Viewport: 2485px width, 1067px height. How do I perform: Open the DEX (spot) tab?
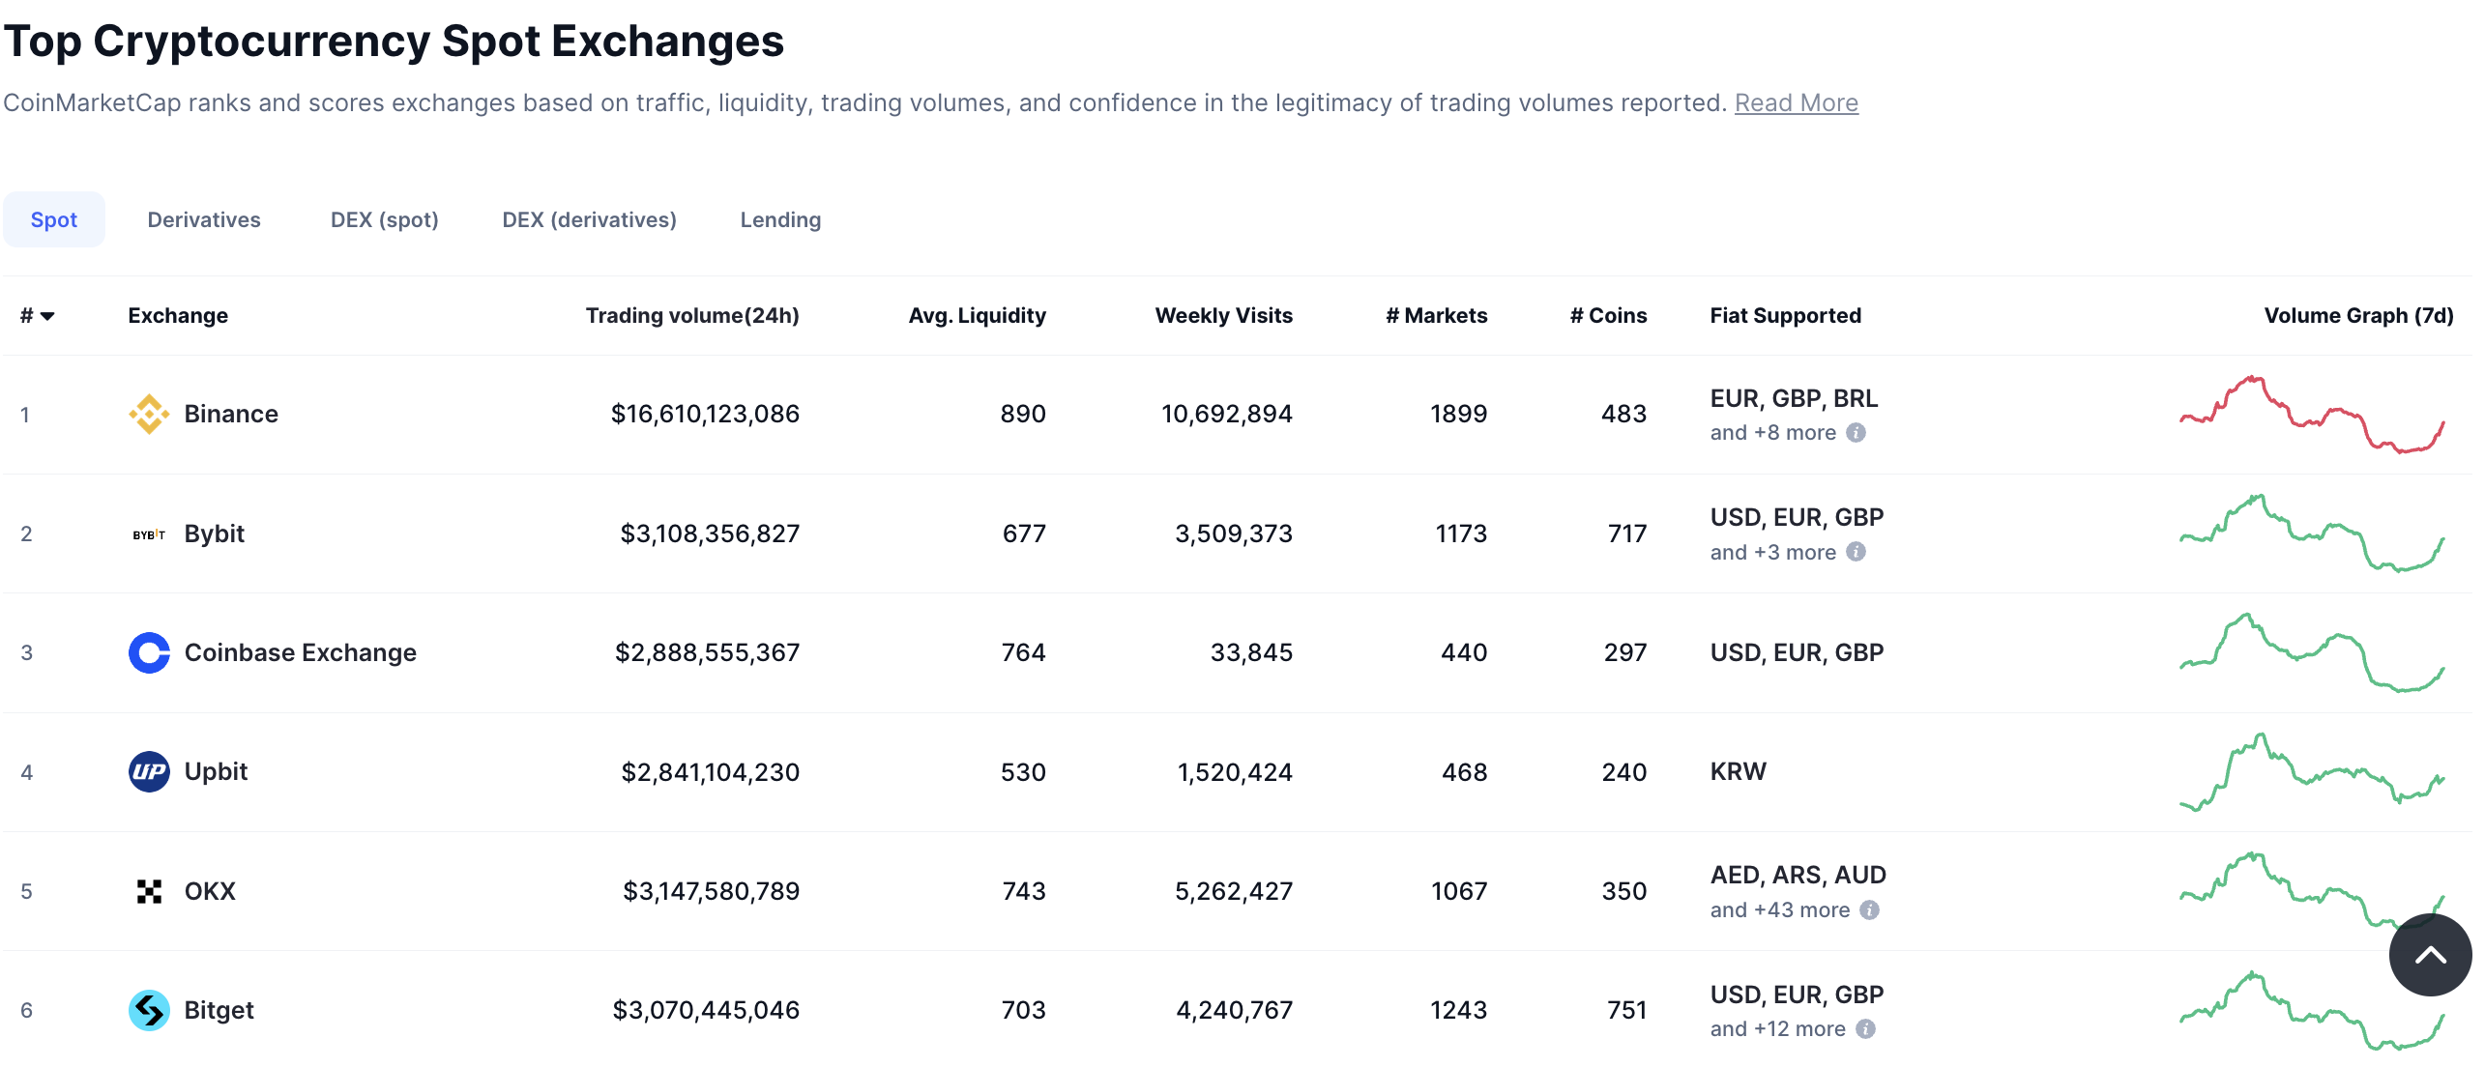tap(384, 219)
